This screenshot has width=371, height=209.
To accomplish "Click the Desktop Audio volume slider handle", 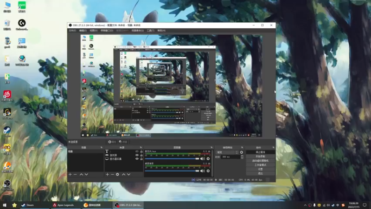I will click(x=197, y=170).
